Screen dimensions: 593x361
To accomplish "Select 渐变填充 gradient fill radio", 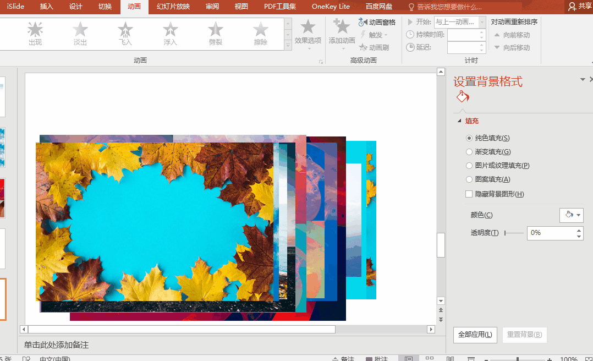I will tap(469, 152).
